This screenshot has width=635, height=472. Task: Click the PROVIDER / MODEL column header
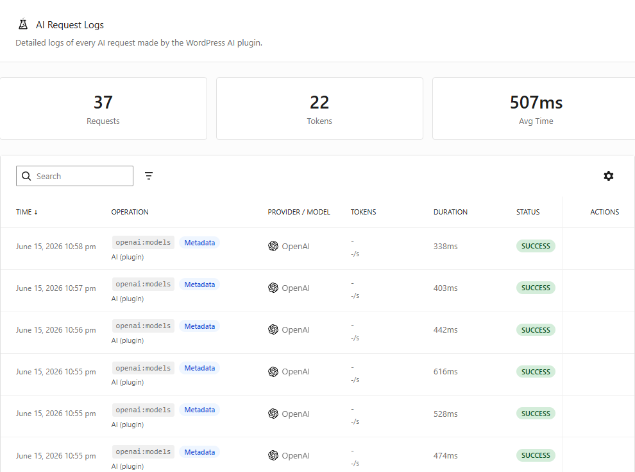299,212
